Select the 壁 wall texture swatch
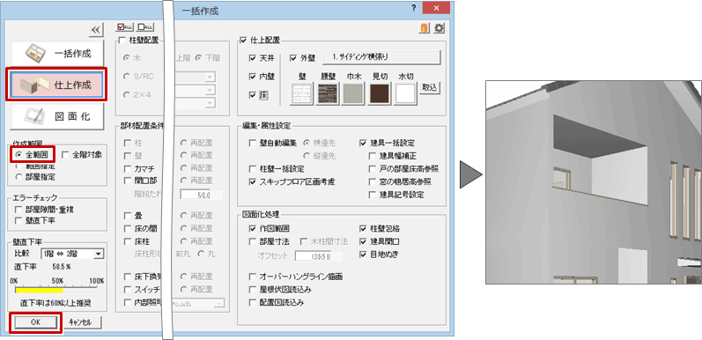This screenshot has width=702, height=340. coord(301,93)
